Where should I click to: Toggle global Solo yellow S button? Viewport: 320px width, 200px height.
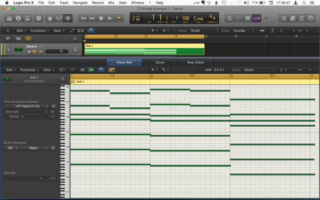point(28,39)
